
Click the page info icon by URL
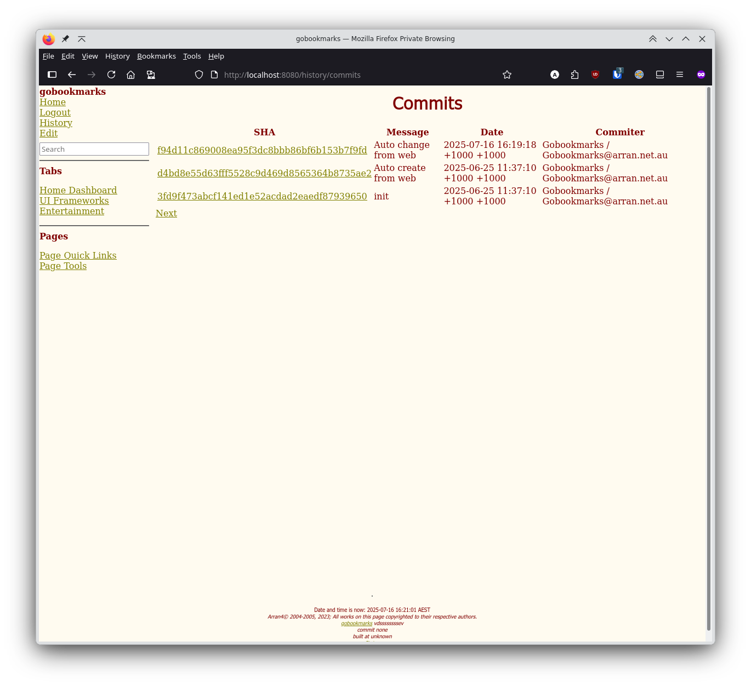click(214, 75)
